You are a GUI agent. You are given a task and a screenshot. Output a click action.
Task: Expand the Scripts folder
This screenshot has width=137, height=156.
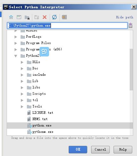[22, 94]
